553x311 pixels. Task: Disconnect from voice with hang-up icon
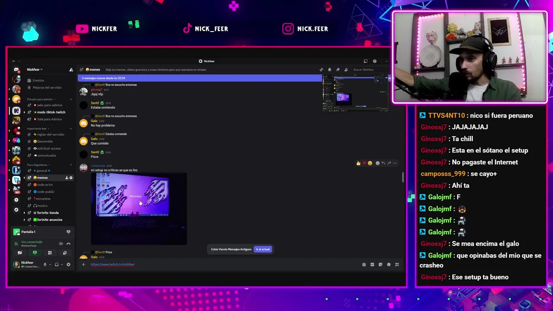[x=68, y=244]
